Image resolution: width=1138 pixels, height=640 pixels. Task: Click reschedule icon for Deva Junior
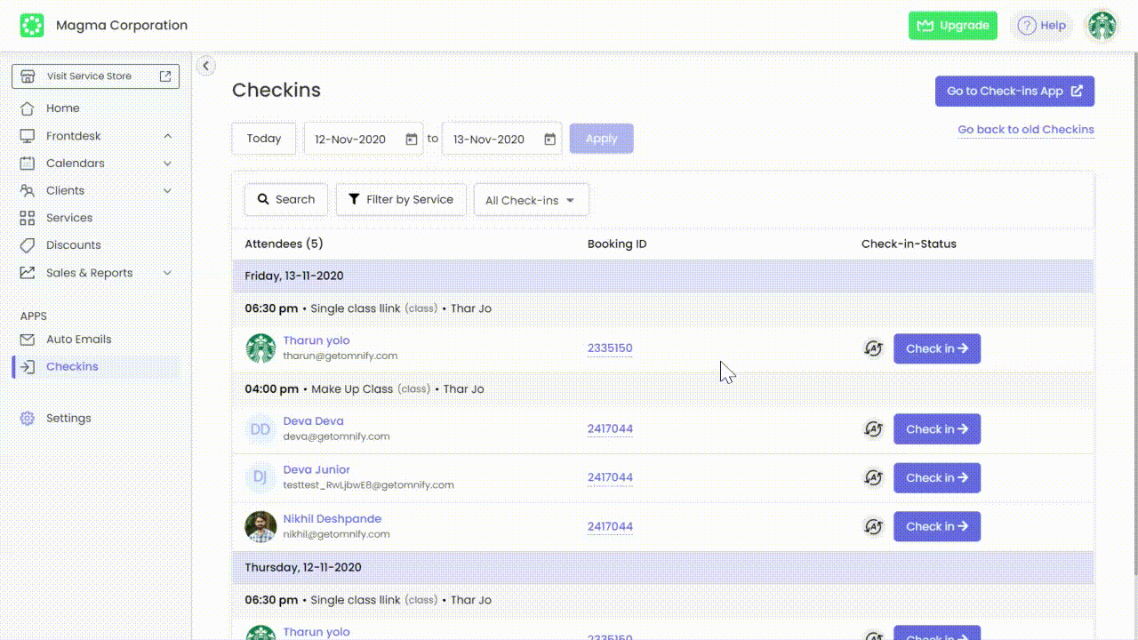[x=873, y=478]
